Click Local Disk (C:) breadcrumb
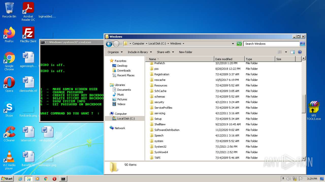Viewport: 325px width, 182px height. tap(157, 43)
